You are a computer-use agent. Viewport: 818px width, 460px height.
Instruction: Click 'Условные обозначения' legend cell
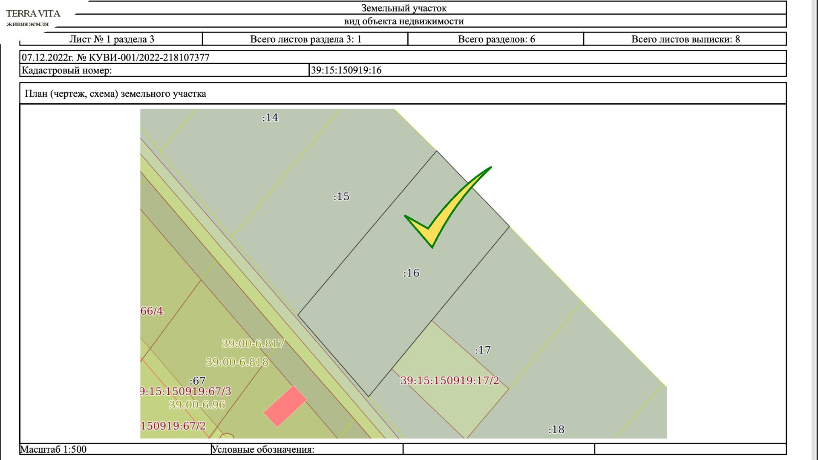coord(263,449)
